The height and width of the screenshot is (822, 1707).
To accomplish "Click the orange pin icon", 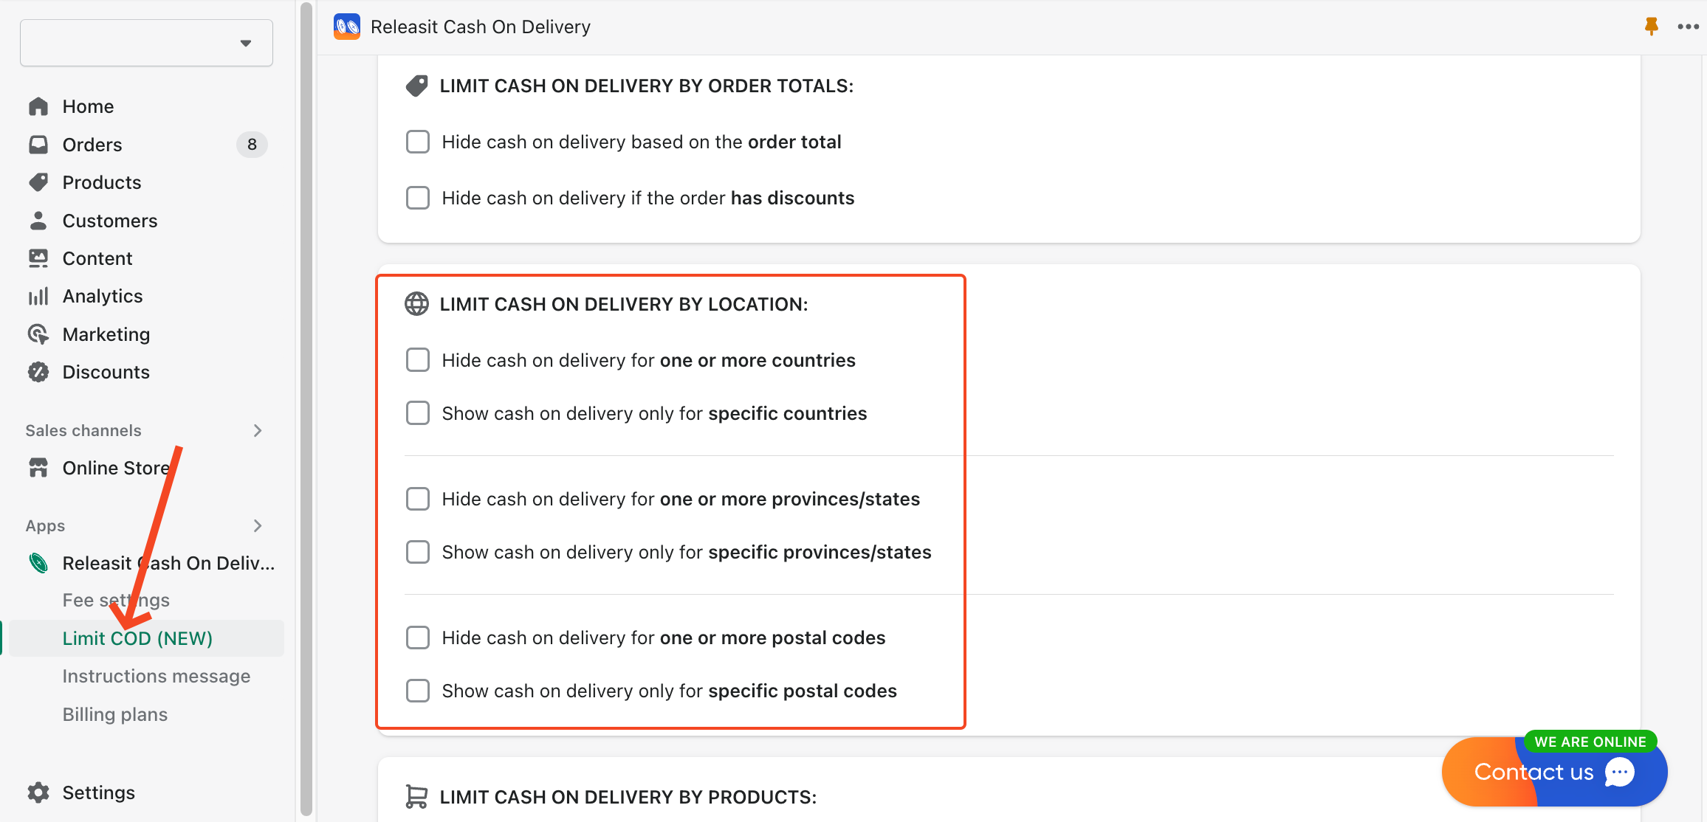I will 1652,27.
